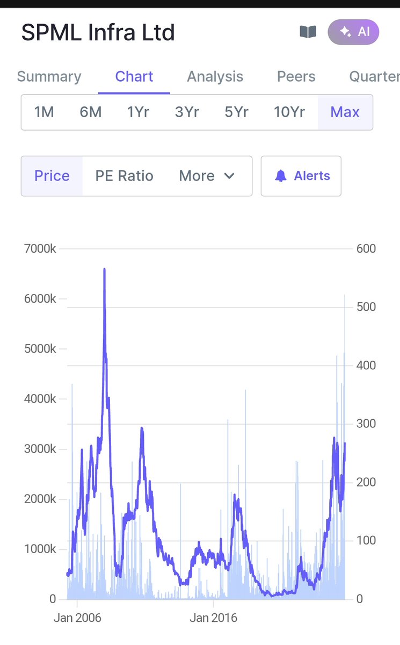Click the Jan 2006 axis label
400x645 pixels.
tap(77, 618)
